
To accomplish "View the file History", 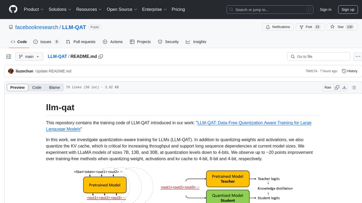I will [349, 71].
